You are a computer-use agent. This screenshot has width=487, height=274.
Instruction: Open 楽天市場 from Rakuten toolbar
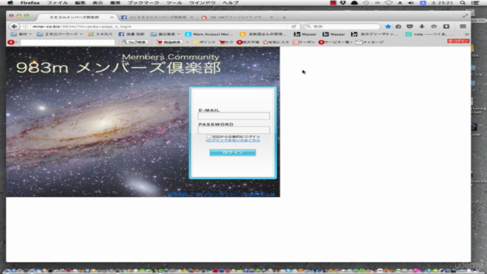click(x=248, y=42)
